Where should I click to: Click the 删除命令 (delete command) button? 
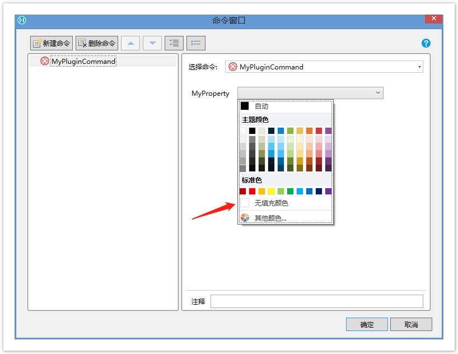[x=97, y=43]
